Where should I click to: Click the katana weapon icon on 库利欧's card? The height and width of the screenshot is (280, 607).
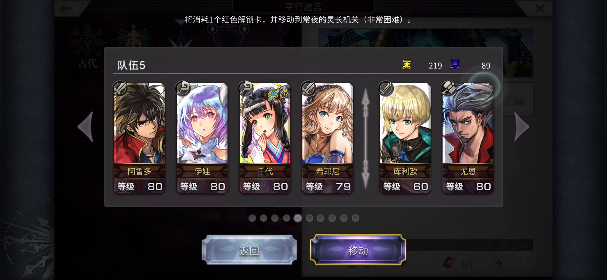tap(386, 89)
